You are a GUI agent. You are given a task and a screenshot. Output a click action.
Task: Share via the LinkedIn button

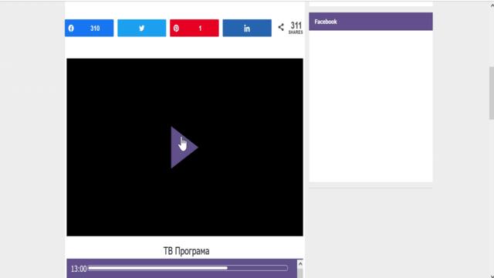(x=247, y=28)
